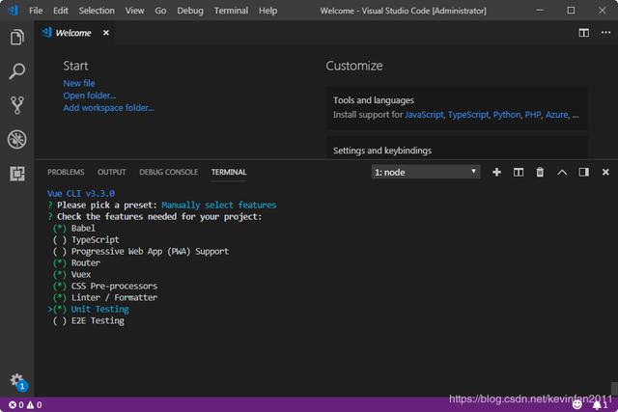Viewport: 618px width, 412px height.
Task: Switch to the OUTPUT panel tab
Action: coord(112,172)
